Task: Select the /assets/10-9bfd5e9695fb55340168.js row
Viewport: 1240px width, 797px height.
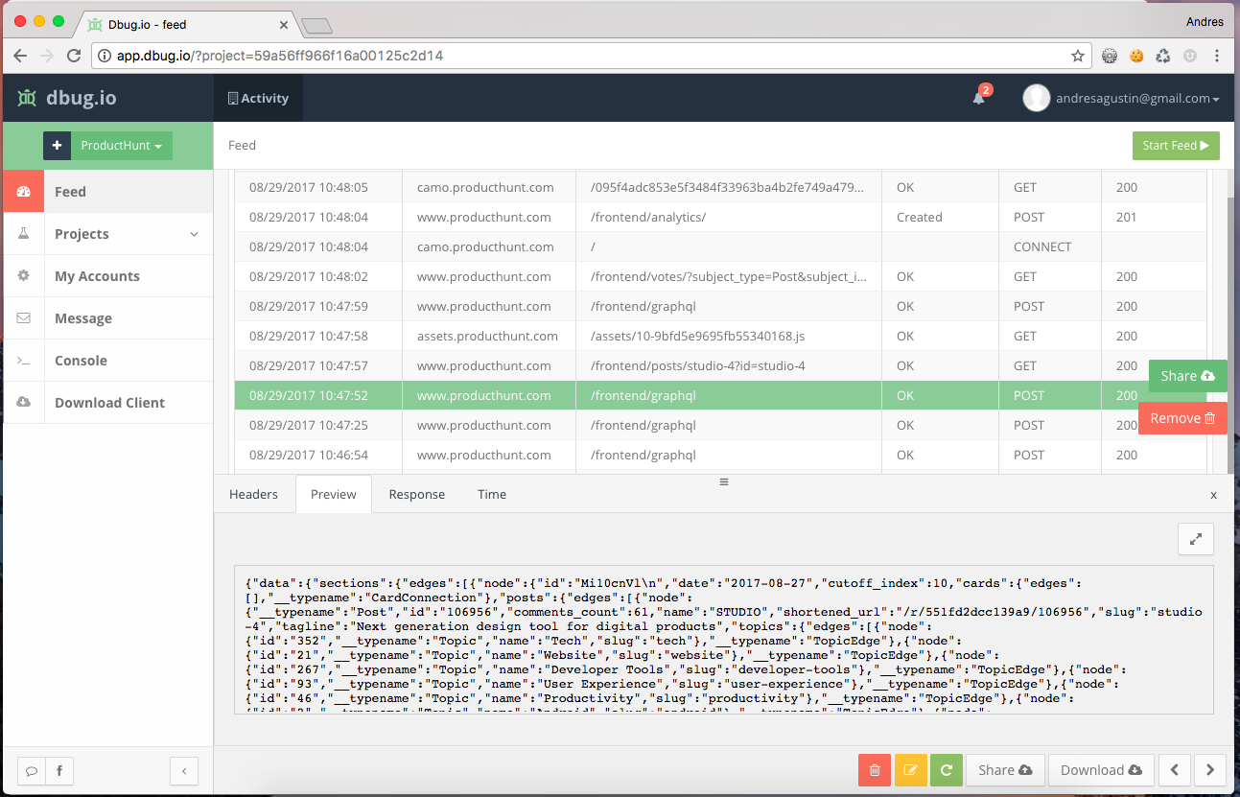Action: 720,336
